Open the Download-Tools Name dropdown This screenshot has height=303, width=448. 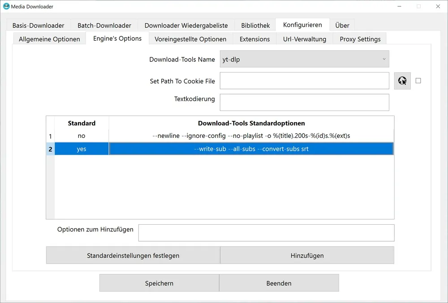point(304,59)
